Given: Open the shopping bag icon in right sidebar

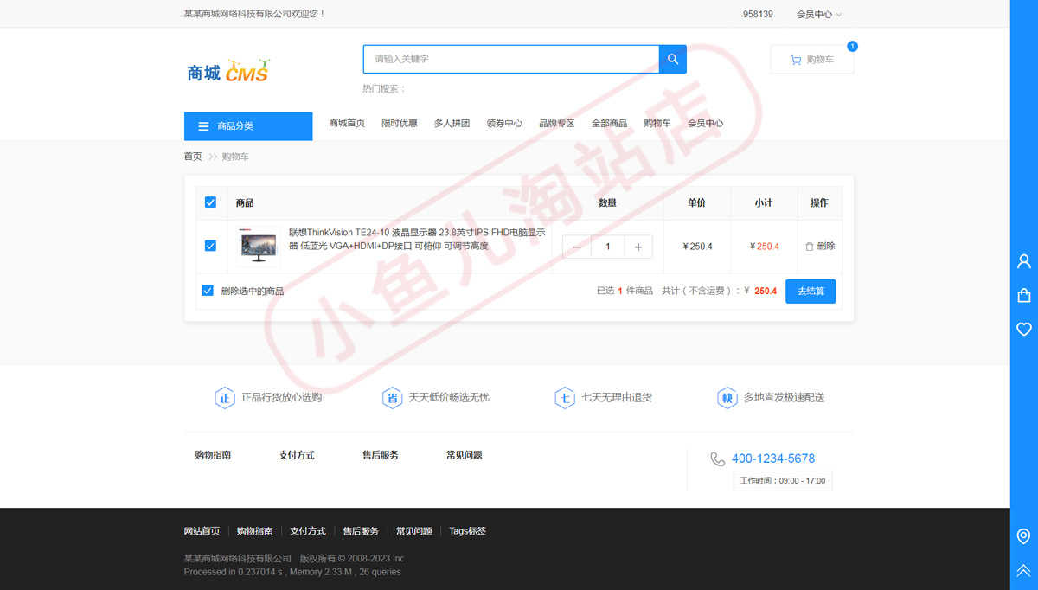Looking at the screenshot, I should pyautogui.click(x=1024, y=295).
